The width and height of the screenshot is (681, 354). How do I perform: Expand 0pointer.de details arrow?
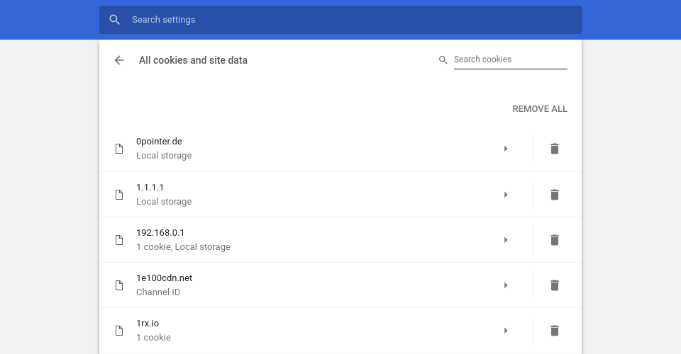506,149
